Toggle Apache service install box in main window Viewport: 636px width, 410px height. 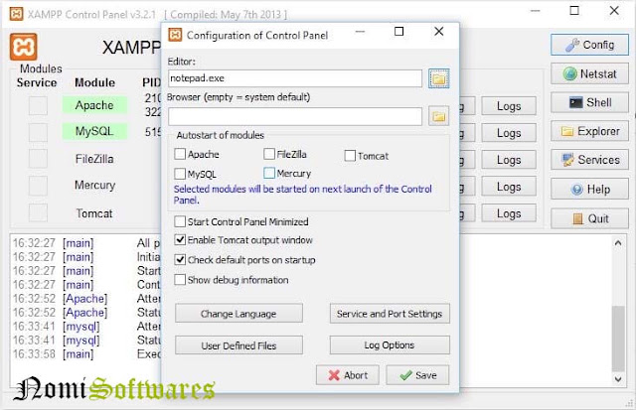pyautogui.click(x=38, y=106)
